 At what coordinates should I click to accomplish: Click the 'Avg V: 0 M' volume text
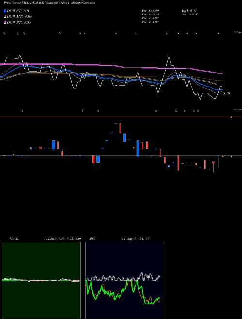[189, 11]
